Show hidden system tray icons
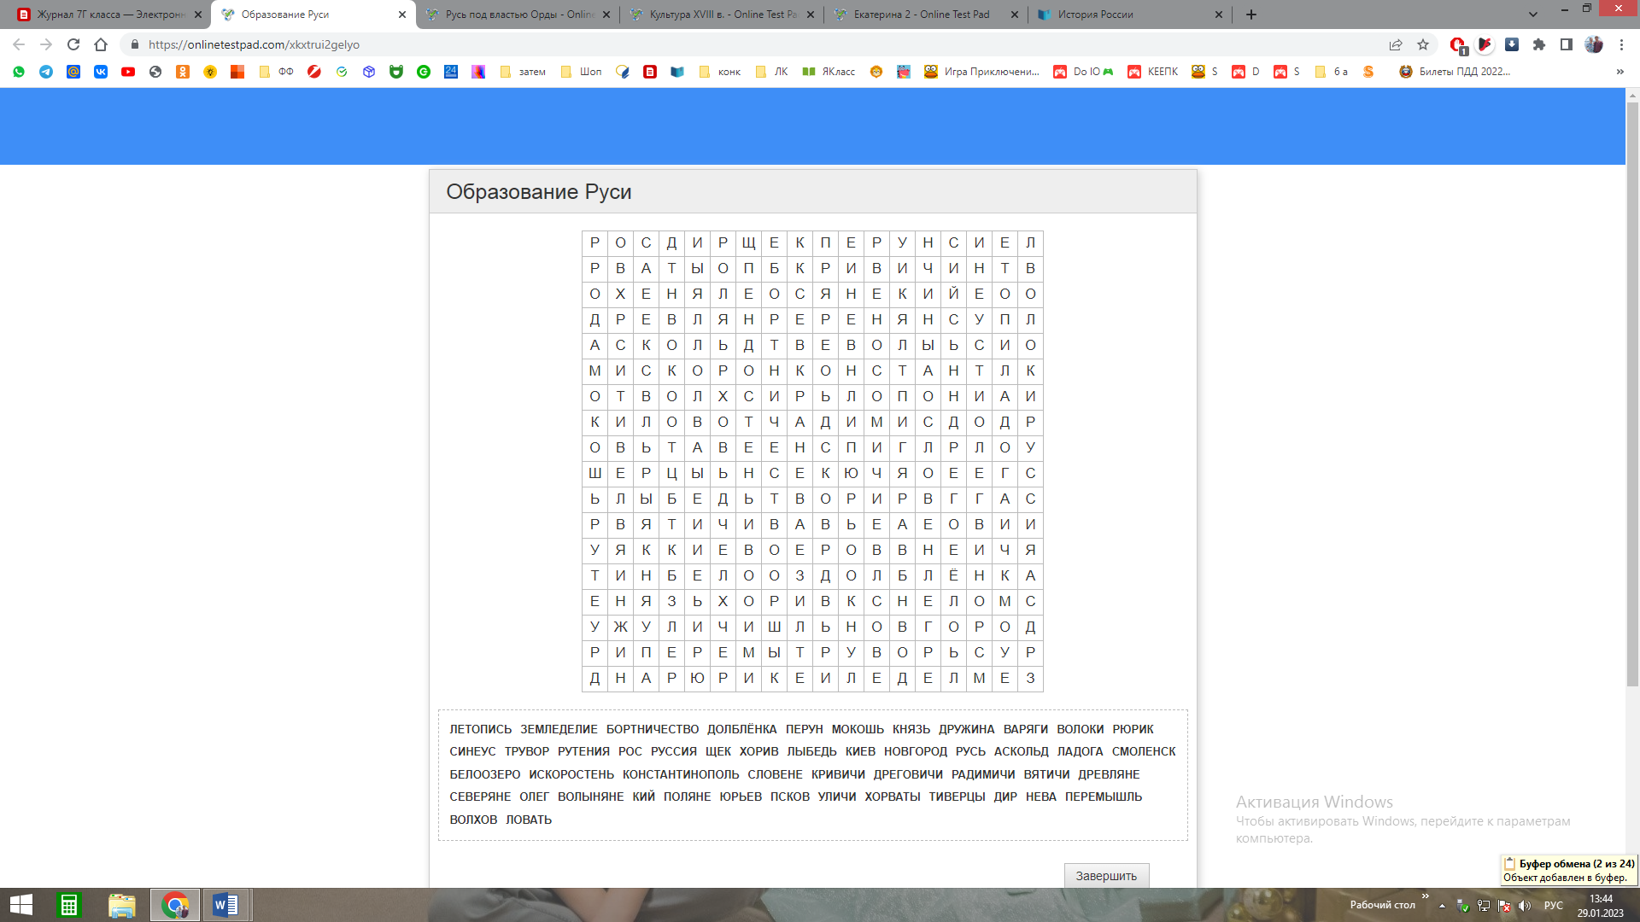This screenshot has width=1640, height=922. (x=1442, y=906)
